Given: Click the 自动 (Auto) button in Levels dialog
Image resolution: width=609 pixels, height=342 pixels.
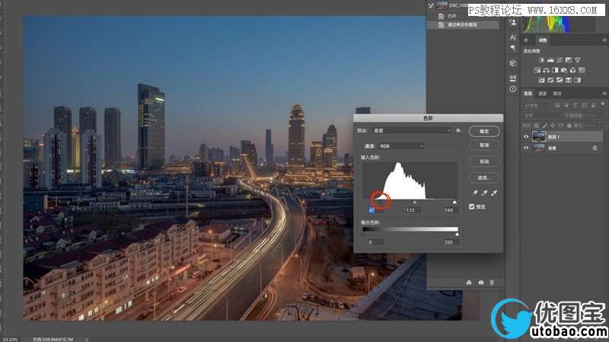Looking at the screenshot, I should point(484,161).
